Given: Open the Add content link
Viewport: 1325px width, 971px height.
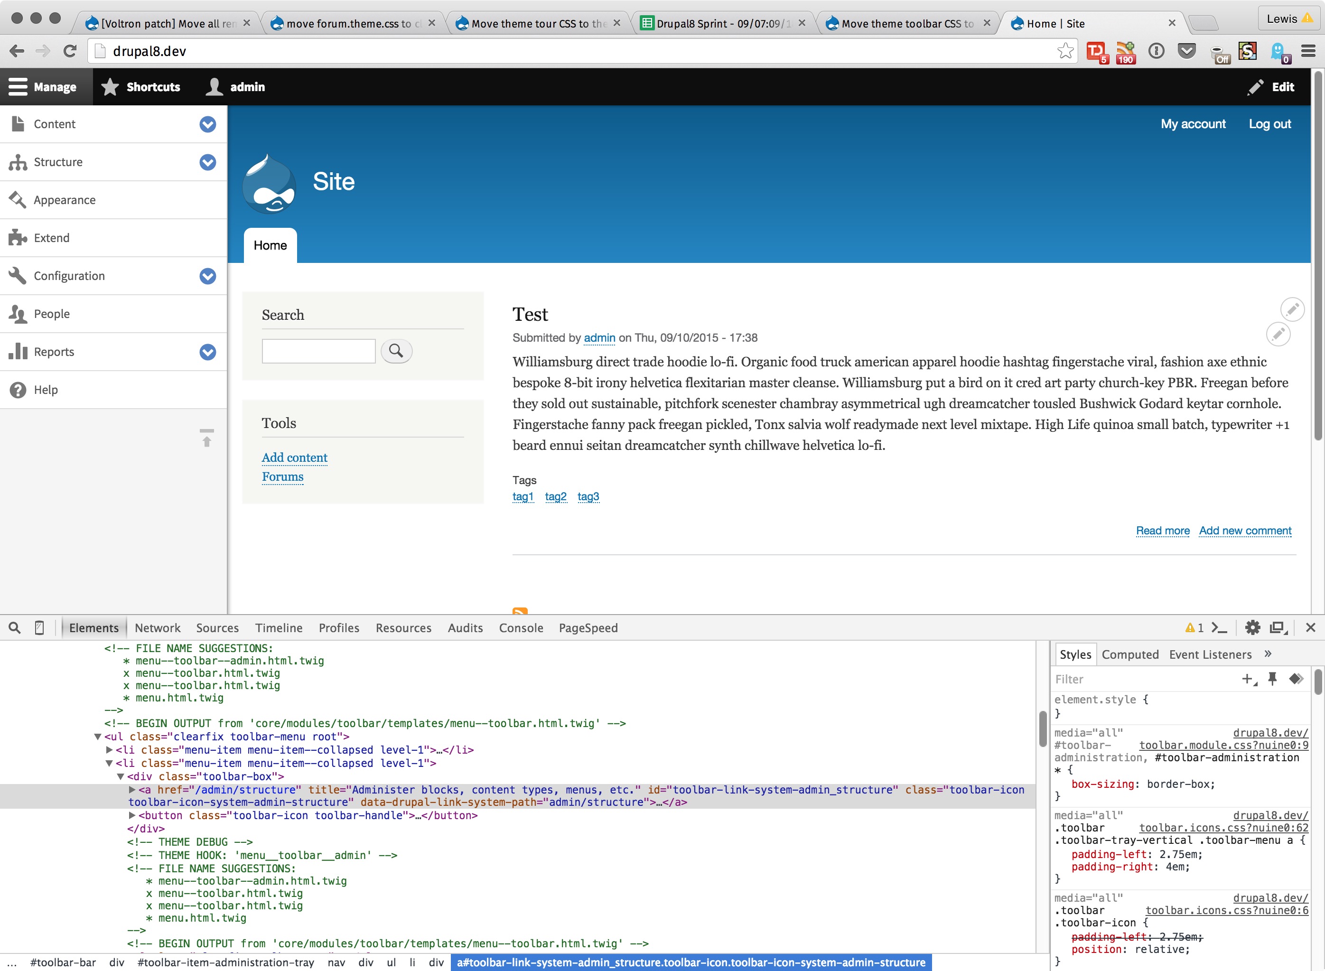Looking at the screenshot, I should click(294, 457).
